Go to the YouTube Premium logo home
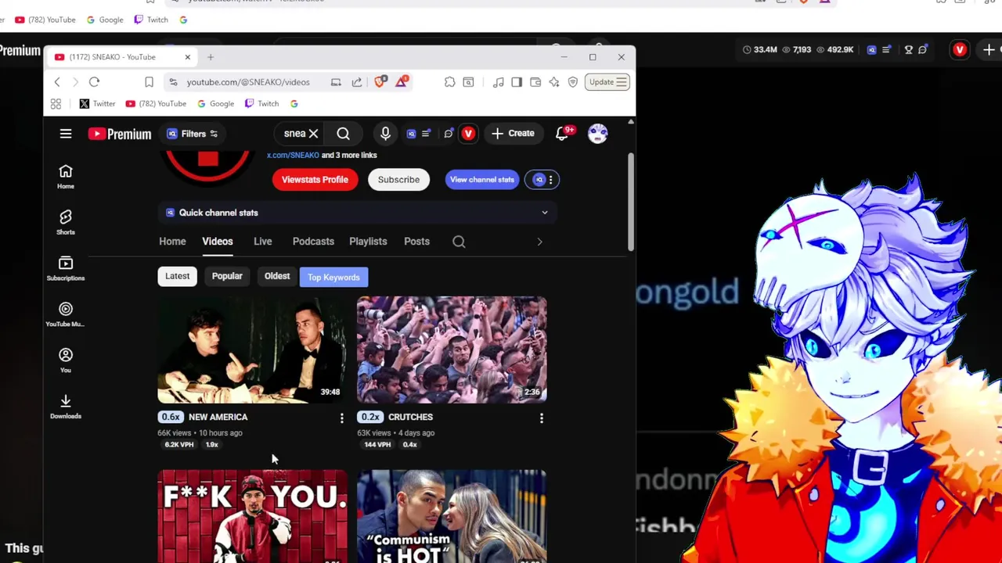Screen dimensions: 1002x563 tap(120, 134)
